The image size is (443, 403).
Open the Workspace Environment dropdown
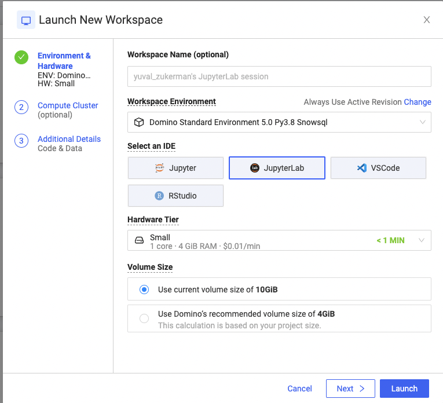click(279, 122)
